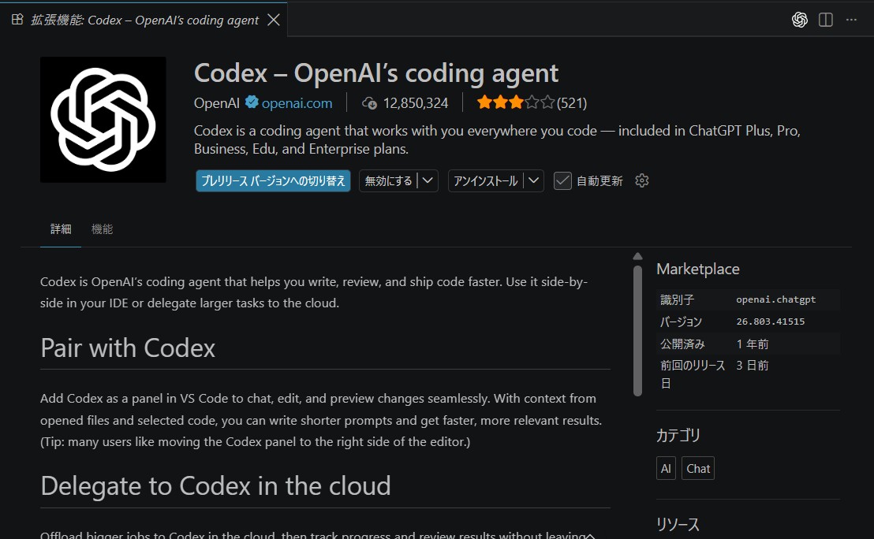Open the more actions ellipsis menu
The height and width of the screenshot is (539, 874).
851,20
